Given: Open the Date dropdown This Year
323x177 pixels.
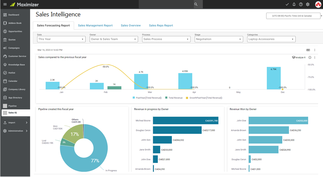Looking at the screenshot, I should coord(61,39).
